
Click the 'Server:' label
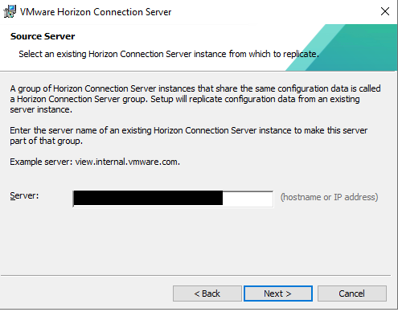click(x=24, y=195)
